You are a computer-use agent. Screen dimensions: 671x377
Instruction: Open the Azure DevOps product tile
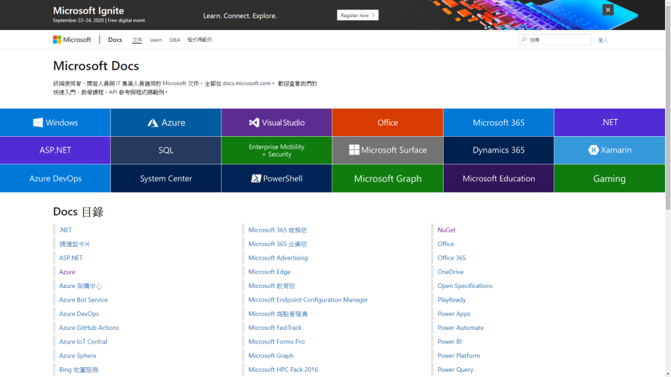tap(55, 179)
